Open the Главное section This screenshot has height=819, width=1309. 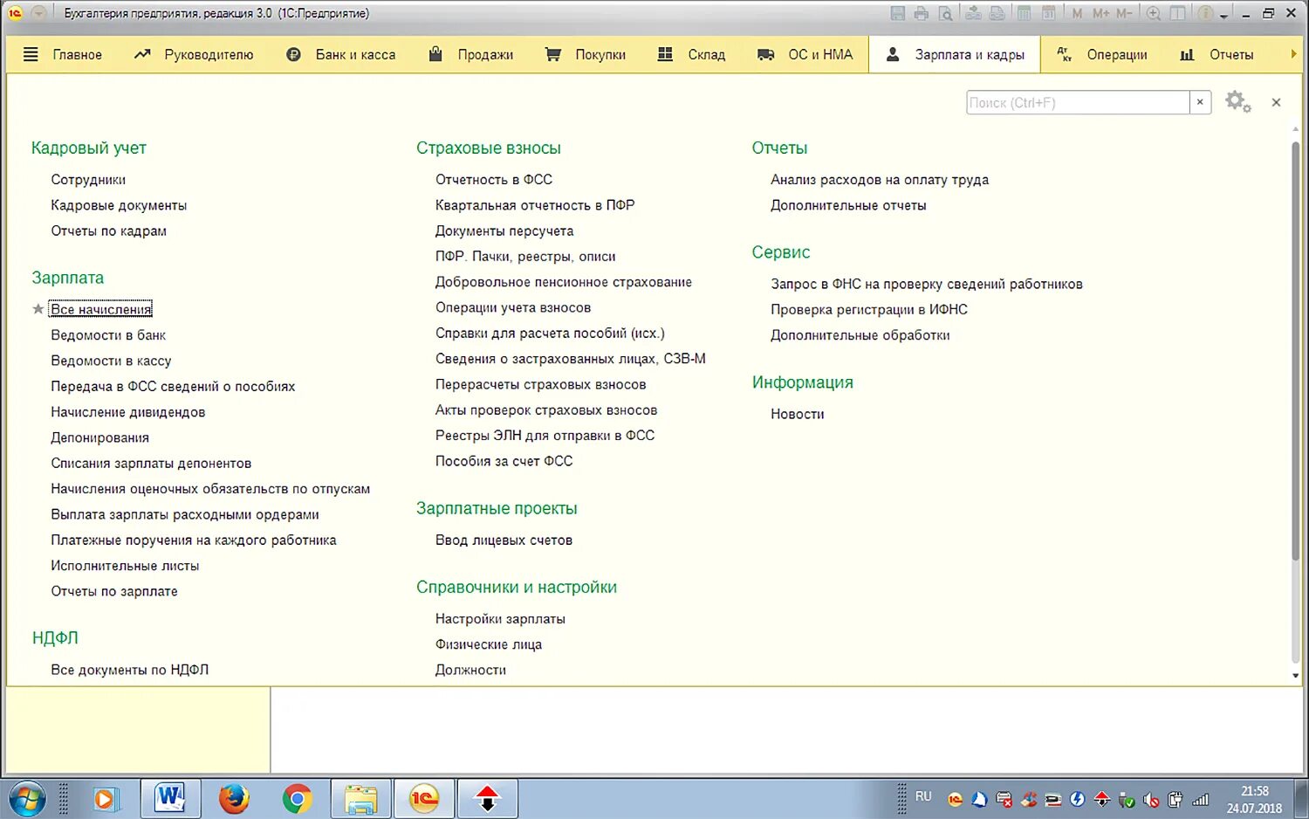point(62,54)
